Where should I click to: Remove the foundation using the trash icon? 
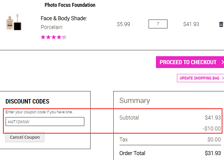pos(221,24)
